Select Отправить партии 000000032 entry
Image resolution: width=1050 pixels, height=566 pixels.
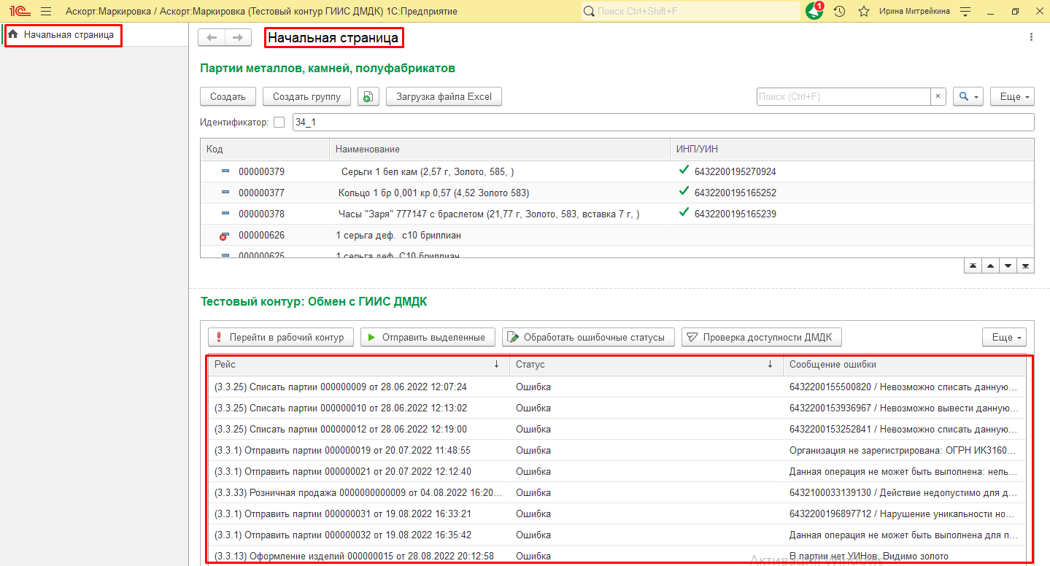pos(617,535)
